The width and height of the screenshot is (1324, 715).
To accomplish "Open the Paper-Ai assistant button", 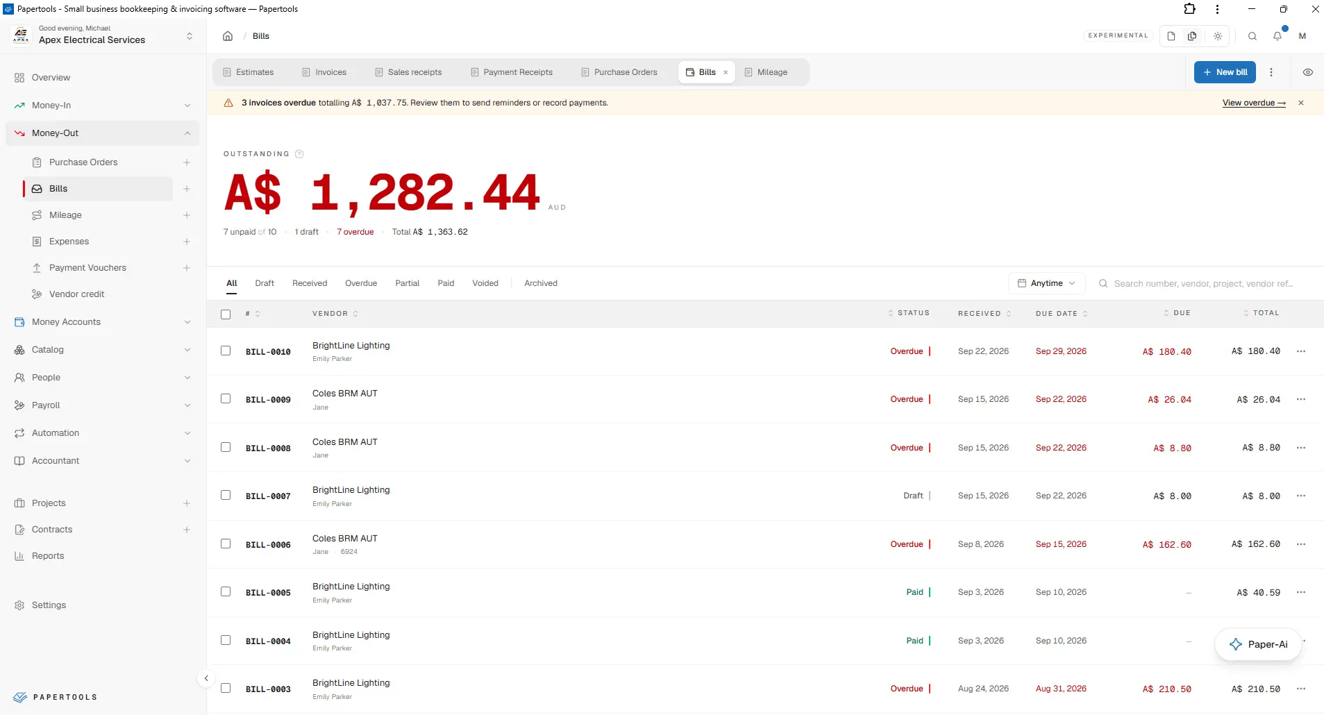I will 1258,644.
